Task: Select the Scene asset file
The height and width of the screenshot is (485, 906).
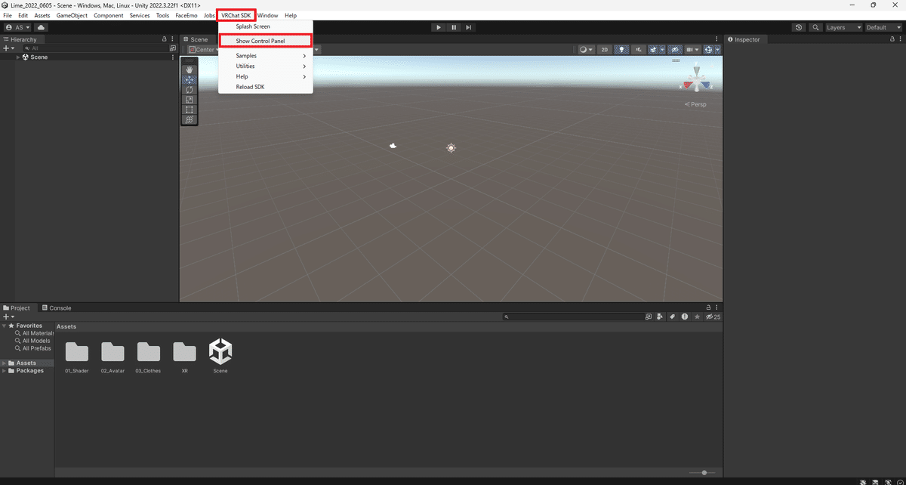Action: click(220, 357)
